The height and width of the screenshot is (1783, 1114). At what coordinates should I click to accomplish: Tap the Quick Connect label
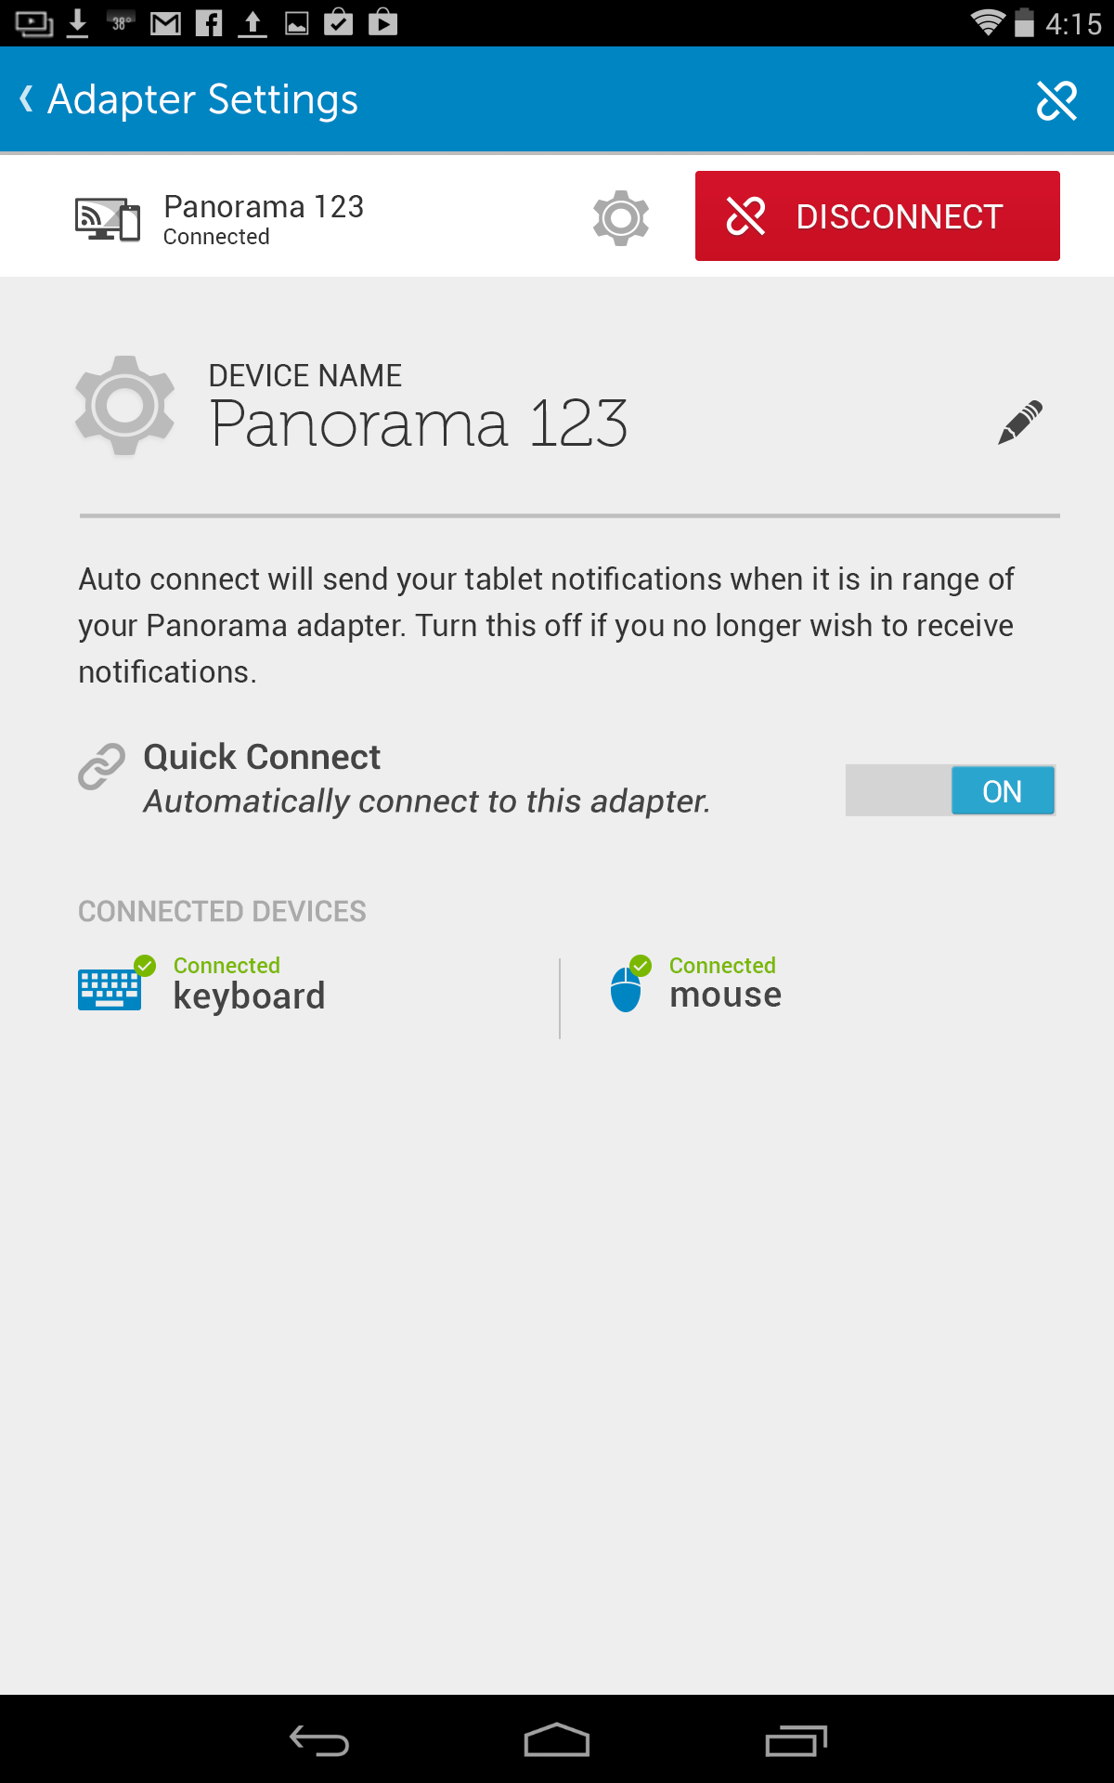click(x=262, y=757)
